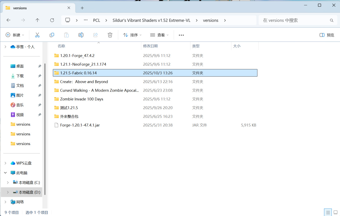Viewport: 340px width, 216px height.
Task: Click the Rename icon in toolbar
Action: [x=81, y=35]
